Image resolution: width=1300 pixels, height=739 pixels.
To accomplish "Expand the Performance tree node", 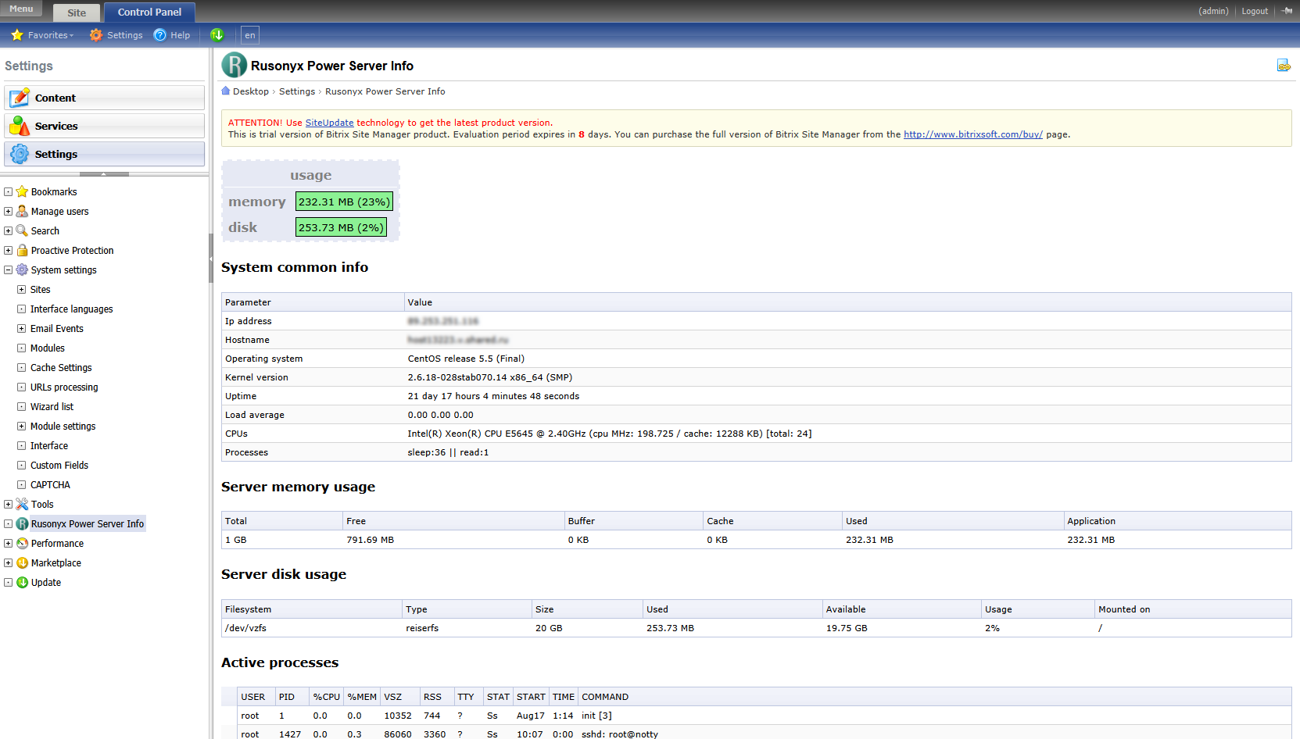I will tap(8, 543).
